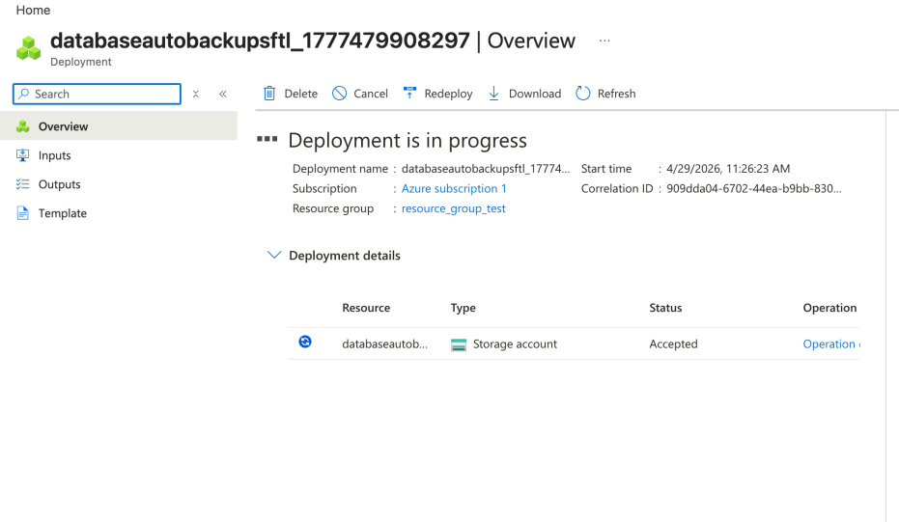Open the Outputs menu item
The width and height of the screenshot is (899, 522).
click(x=59, y=184)
